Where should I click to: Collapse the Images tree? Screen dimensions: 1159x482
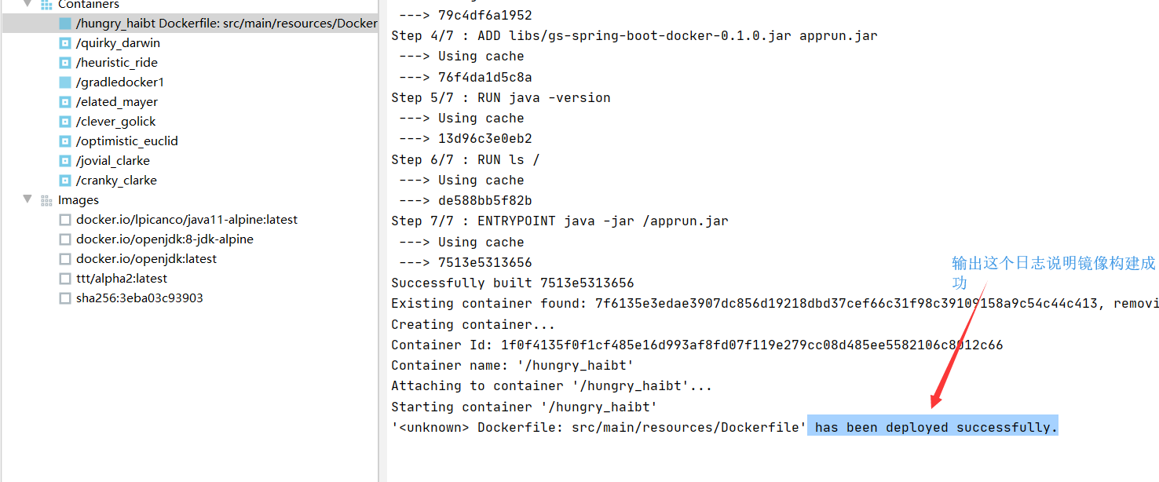[27, 199]
